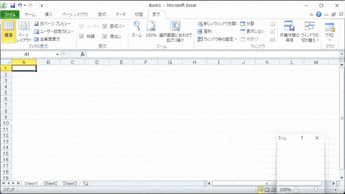Toggle the 枠線 gridlines checkbox
Screen dimensions: 345x194
click(82, 36)
